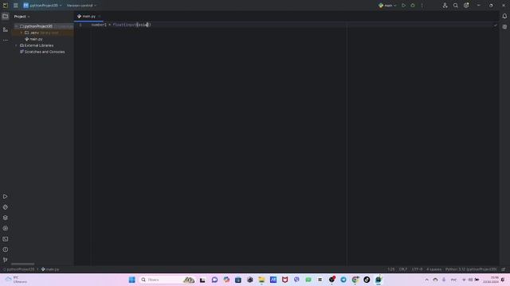Open PyCharm icon on the taskbar
Image resolution: width=510 pixels, height=286 pixels.
pyautogui.click(x=379, y=280)
